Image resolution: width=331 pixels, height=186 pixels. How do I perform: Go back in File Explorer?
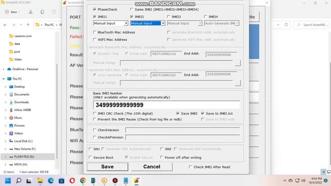coord(5,25)
